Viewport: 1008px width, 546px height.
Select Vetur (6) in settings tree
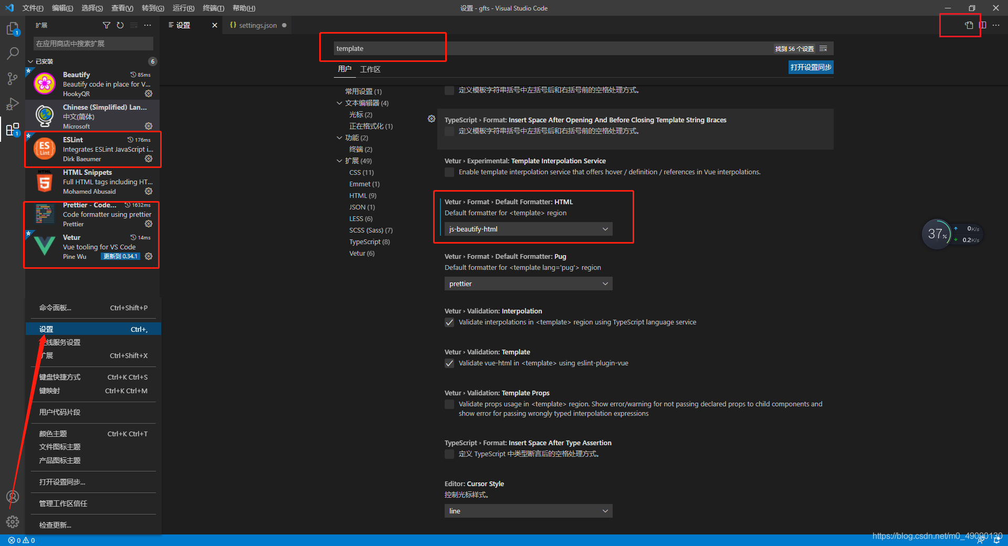pyautogui.click(x=362, y=253)
